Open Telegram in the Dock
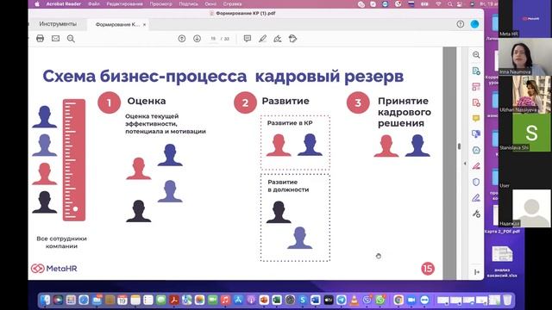Image resolution: width=552 pixels, height=310 pixels. pos(342,300)
